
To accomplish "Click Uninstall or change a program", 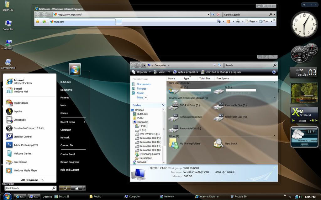I will click(x=221, y=72).
